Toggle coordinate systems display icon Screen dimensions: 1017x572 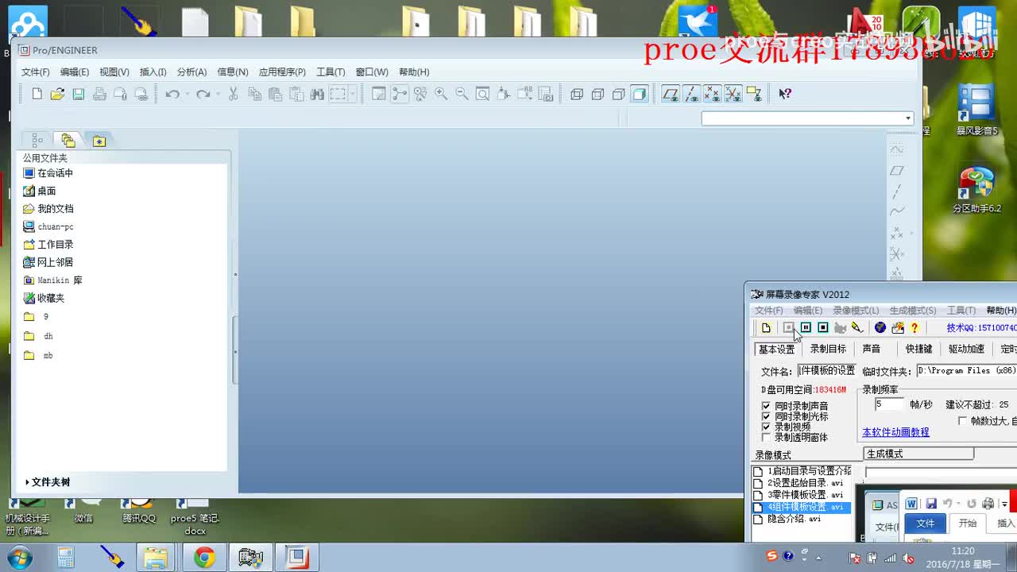pyautogui.click(x=733, y=94)
